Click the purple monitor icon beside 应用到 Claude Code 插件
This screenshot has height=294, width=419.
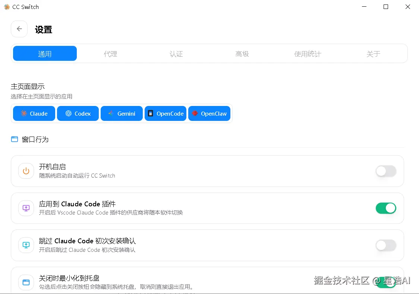click(26, 208)
